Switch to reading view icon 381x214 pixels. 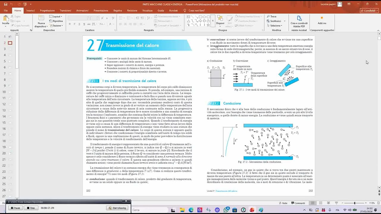[329, 203]
